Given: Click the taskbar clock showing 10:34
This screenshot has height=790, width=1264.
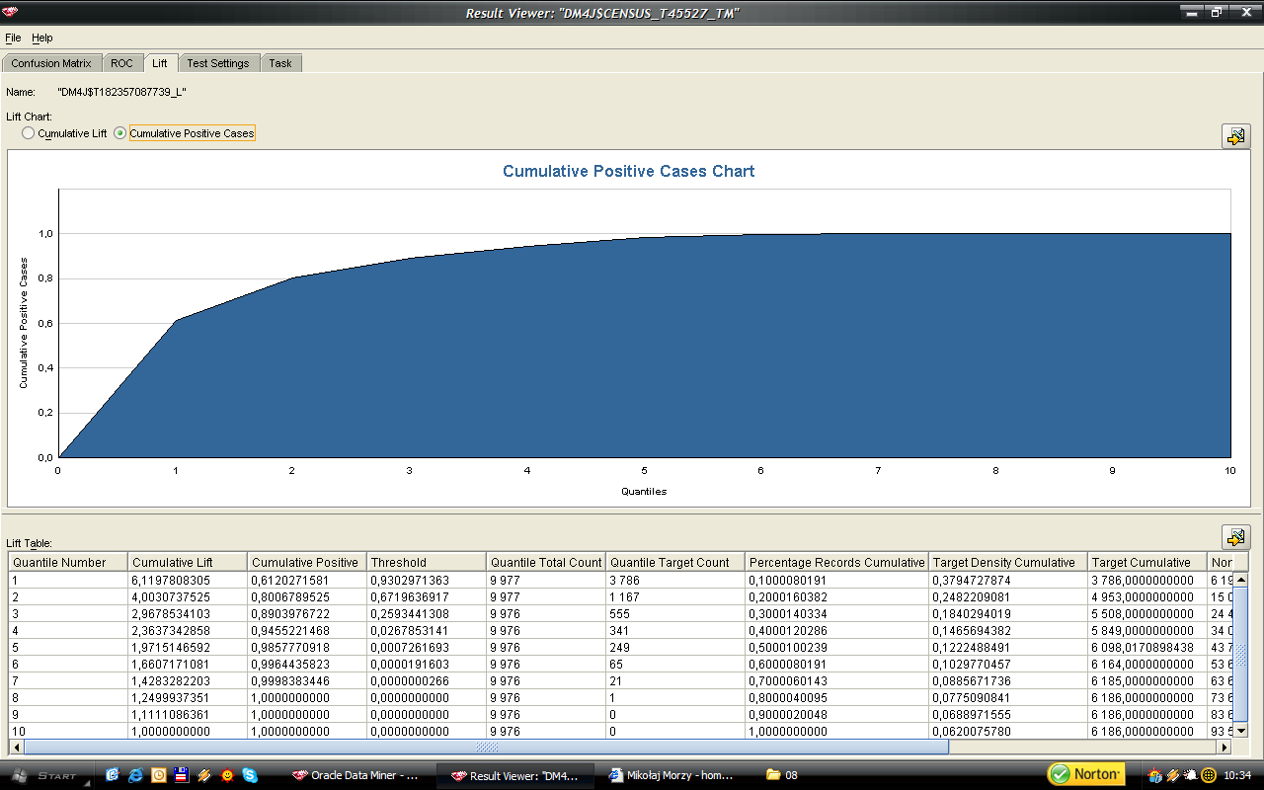Looking at the screenshot, I should pos(1237,775).
